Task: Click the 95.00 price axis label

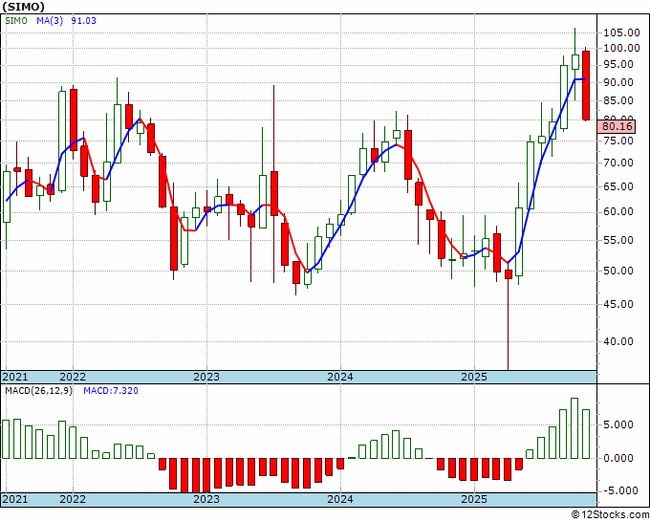Action: pos(618,65)
